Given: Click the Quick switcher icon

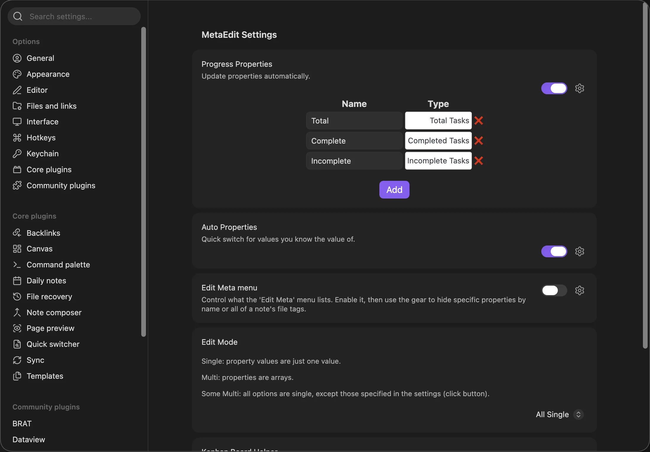Looking at the screenshot, I should (x=17, y=344).
